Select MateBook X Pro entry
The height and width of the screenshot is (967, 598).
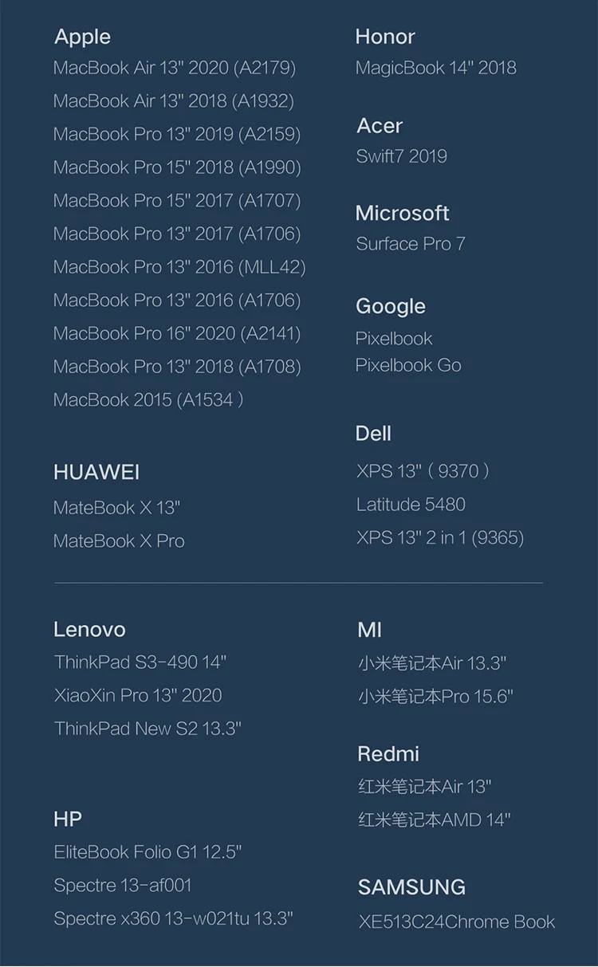click(119, 540)
